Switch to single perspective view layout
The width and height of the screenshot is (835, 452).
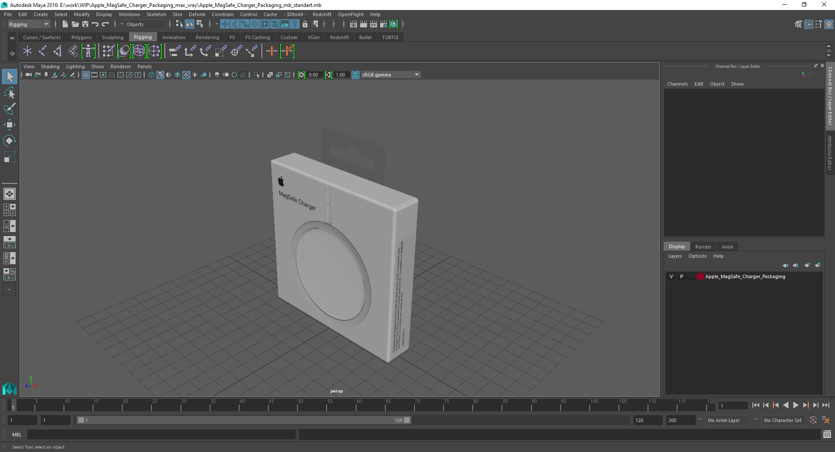[x=10, y=194]
